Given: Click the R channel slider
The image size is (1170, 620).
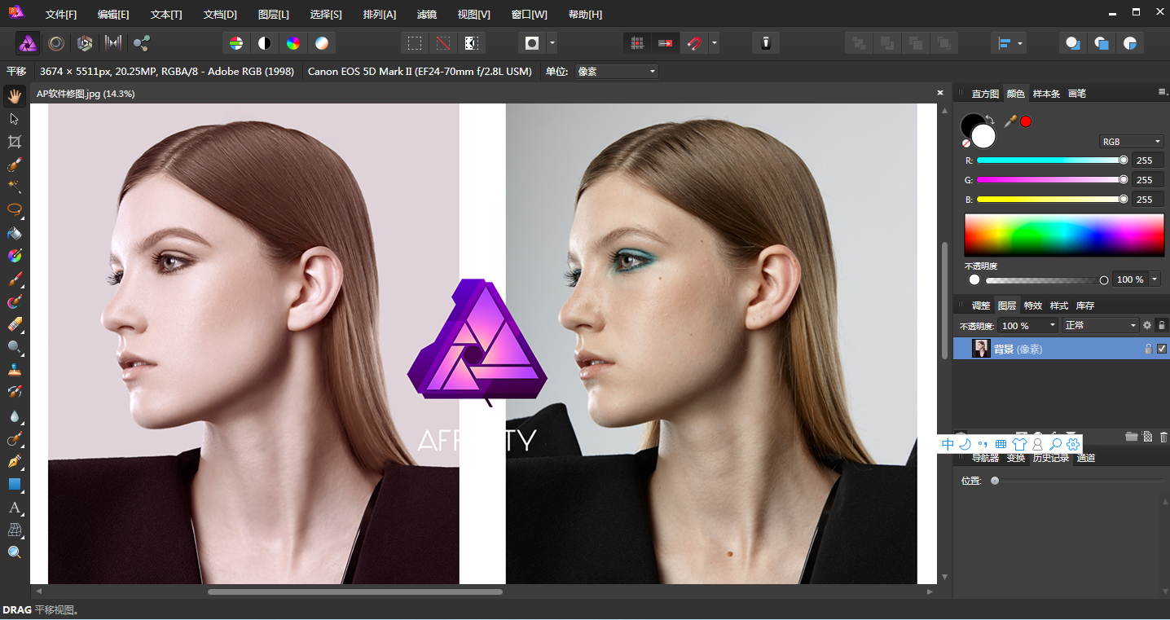Looking at the screenshot, I should (x=1052, y=160).
